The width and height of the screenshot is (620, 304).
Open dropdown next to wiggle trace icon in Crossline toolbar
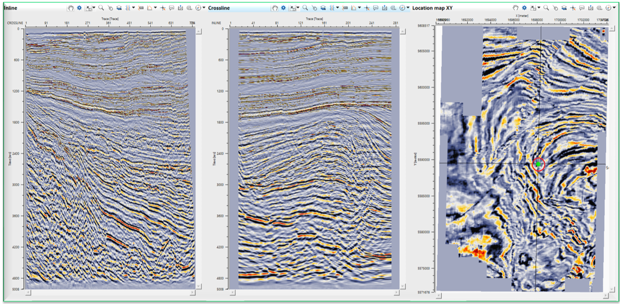(338, 8)
